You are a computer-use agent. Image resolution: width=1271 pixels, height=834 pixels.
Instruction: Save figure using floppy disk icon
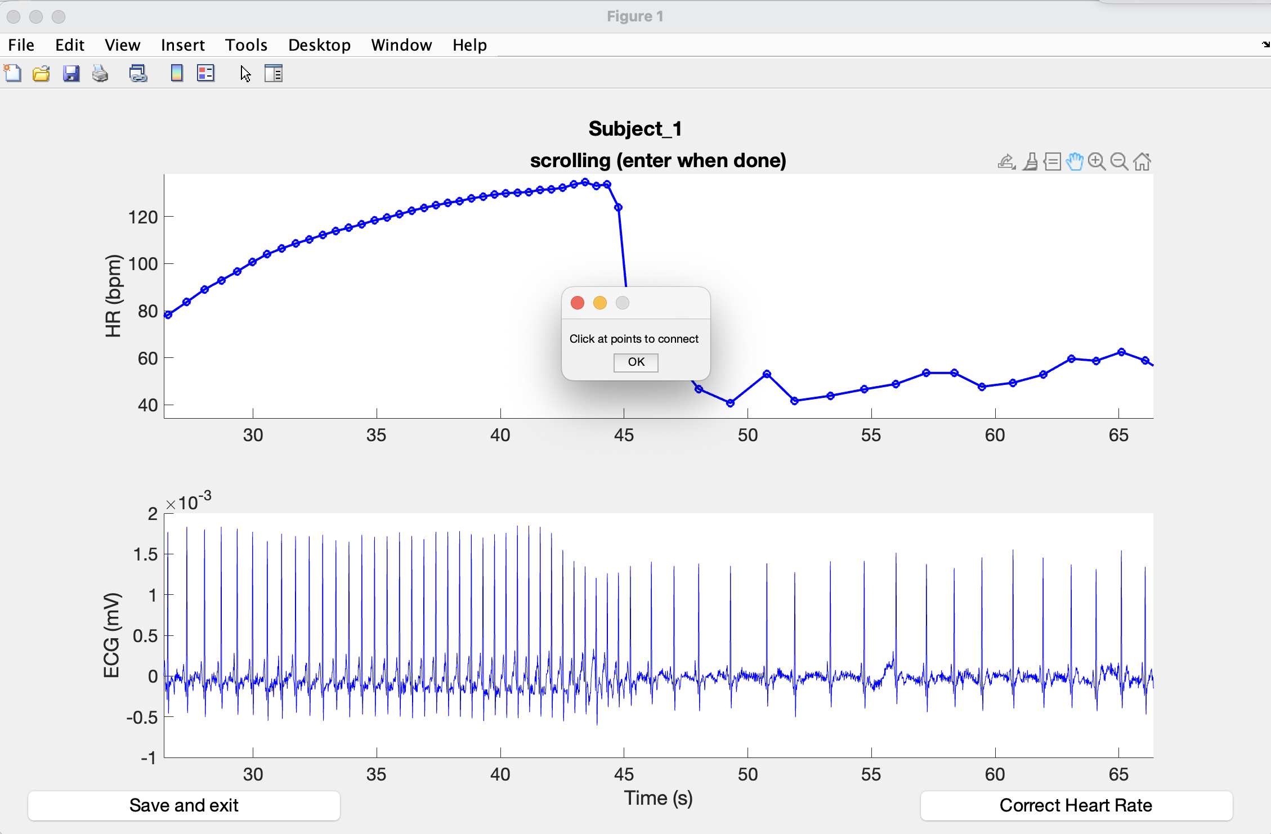point(71,74)
